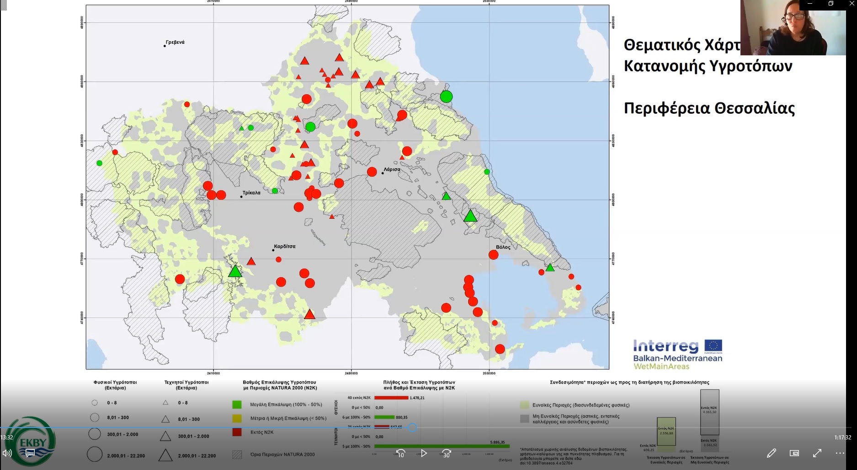Skip forward 30 seconds
This screenshot has width=857, height=470.
point(447,453)
